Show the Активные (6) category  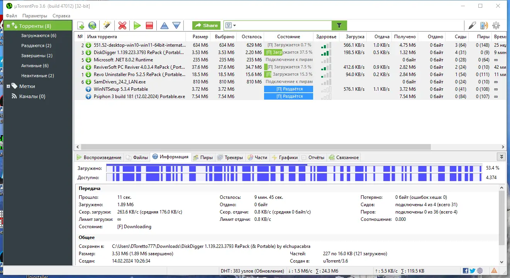tap(35, 66)
